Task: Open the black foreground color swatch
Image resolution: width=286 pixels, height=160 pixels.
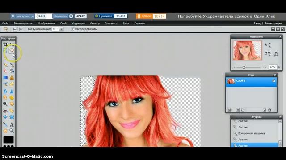Action: coord(8,140)
